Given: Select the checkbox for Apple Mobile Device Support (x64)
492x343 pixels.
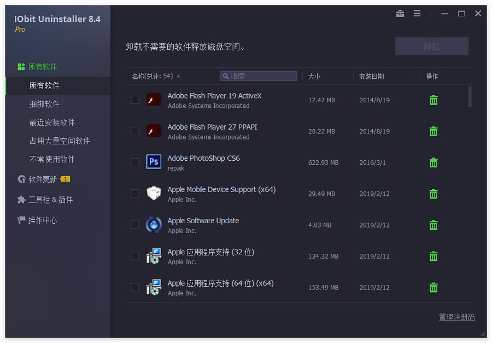Looking at the screenshot, I should coord(134,194).
